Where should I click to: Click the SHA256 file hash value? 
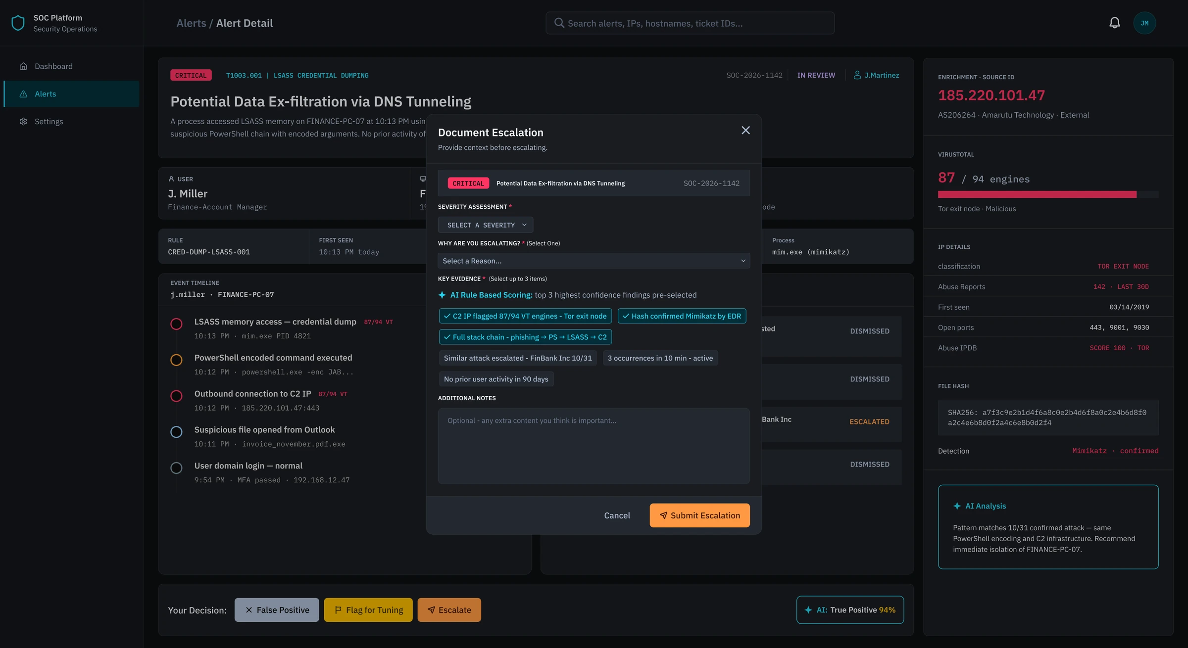coord(1047,417)
